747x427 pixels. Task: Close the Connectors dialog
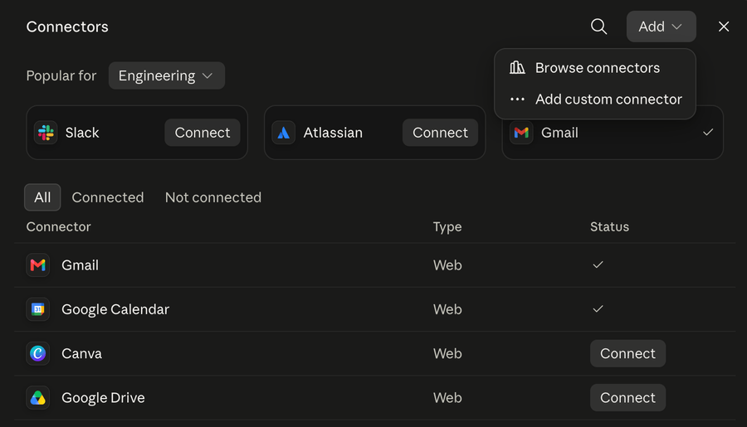[723, 27]
